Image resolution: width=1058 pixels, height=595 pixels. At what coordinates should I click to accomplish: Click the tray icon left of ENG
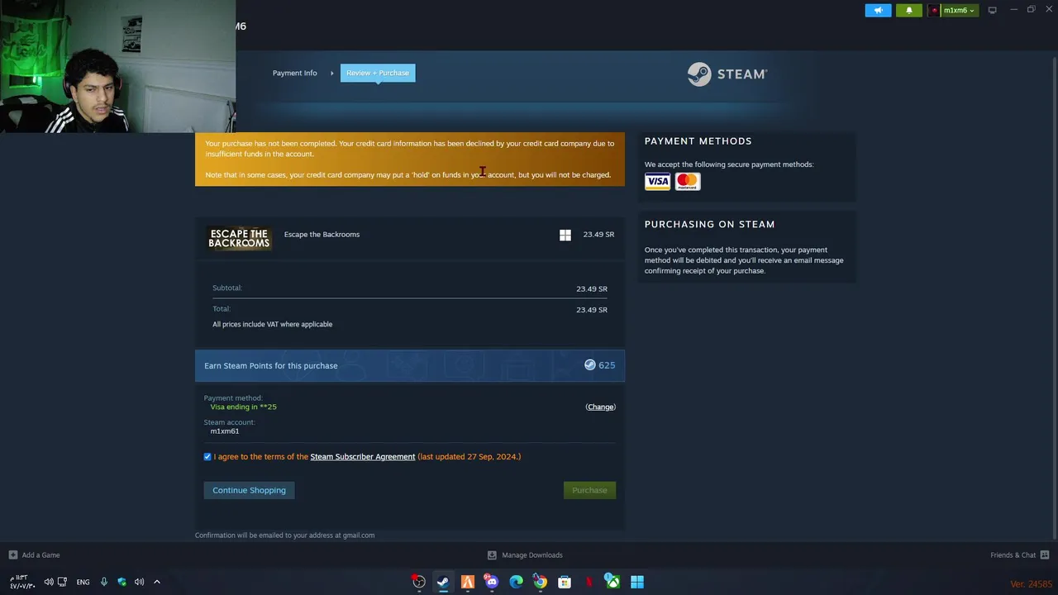pyautogui.click(x=62, y=582)
